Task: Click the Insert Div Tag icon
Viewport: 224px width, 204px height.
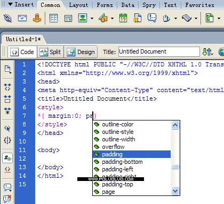Action: [x=68, y=18]
